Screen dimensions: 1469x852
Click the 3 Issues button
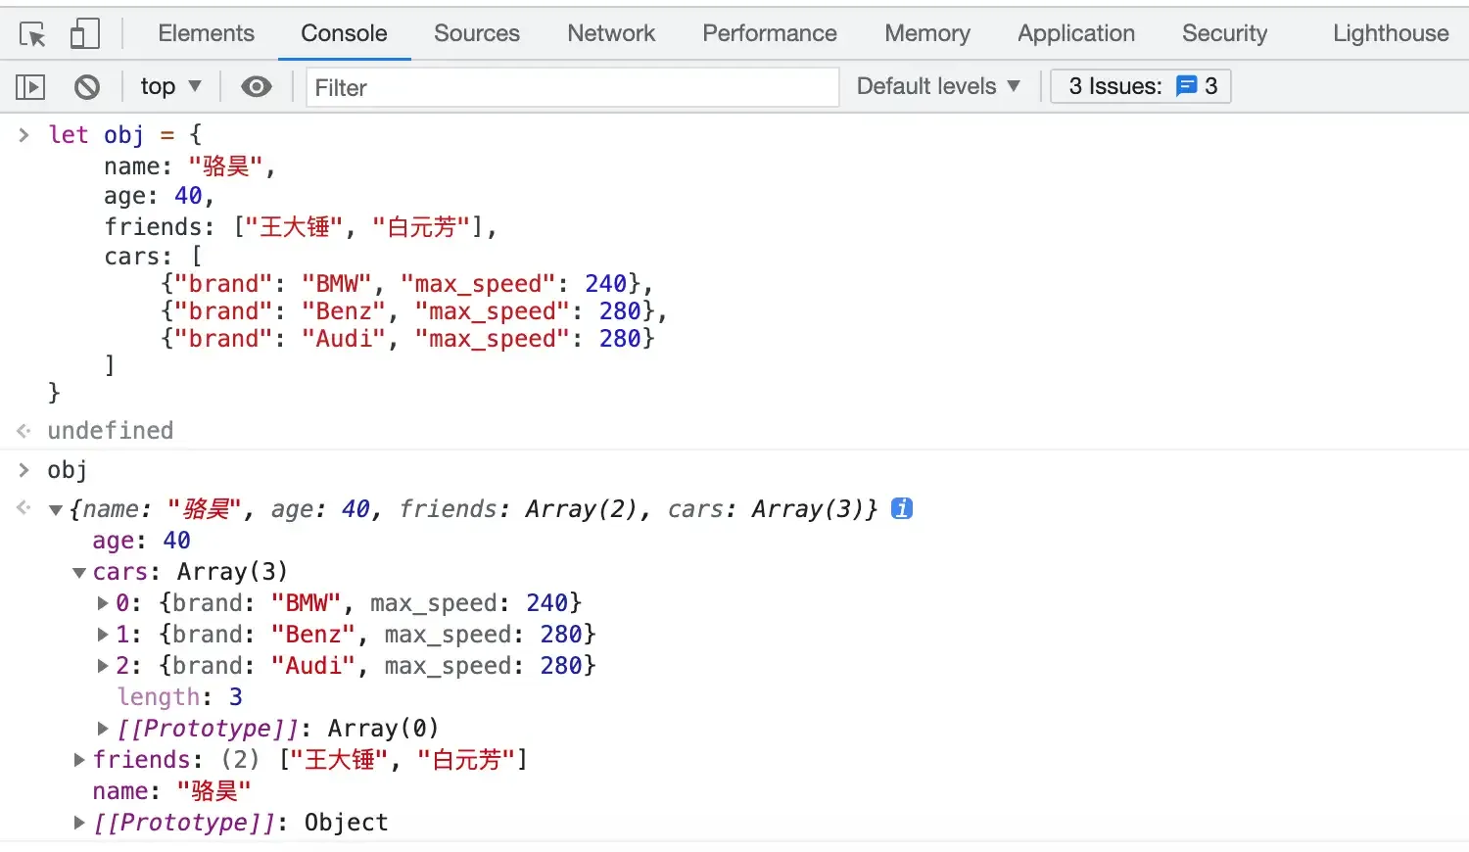pos(1139,86)
